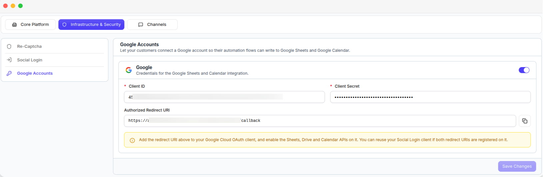Copy the Authorized Redirect URI

(x=525, y=121)
